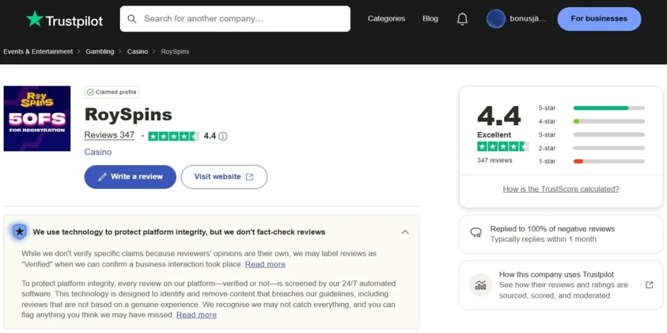Open the bonusjä... account menu

point(528,19)
